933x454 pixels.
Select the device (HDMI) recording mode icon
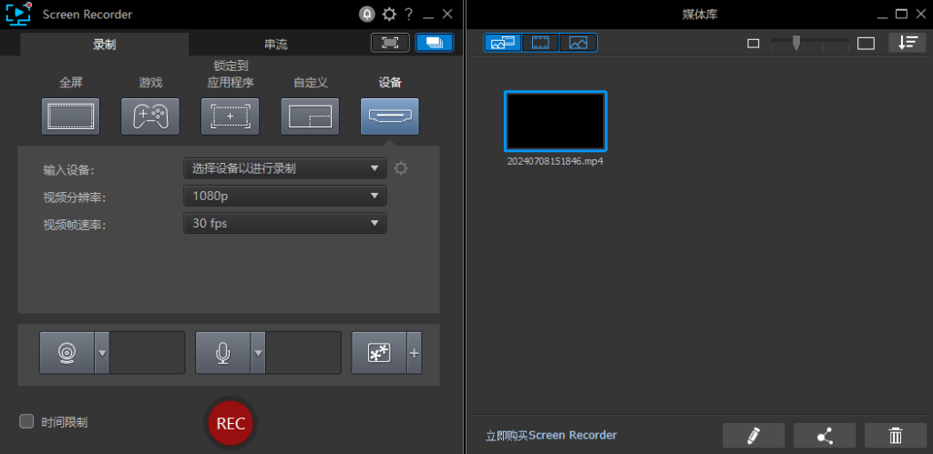pos(390,116)
